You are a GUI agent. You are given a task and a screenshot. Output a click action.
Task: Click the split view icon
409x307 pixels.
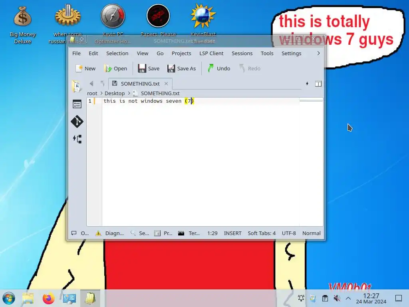point(318,84)
